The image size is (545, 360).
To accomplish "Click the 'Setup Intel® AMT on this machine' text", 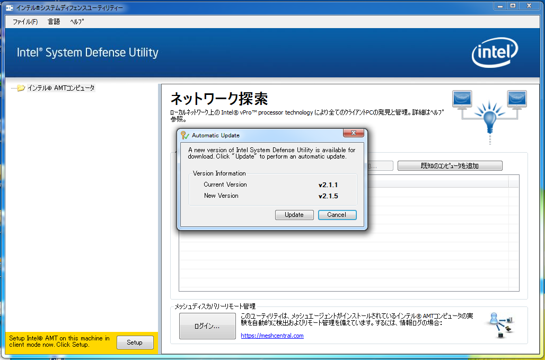I will coord(59,341).
